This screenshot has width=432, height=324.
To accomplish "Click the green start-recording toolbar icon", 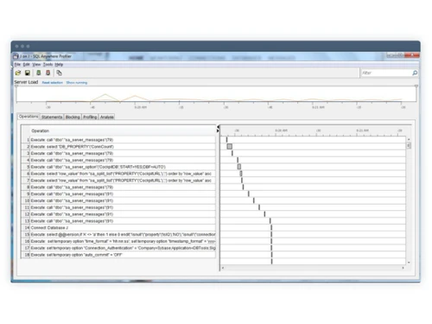I will tap(38, 73).
